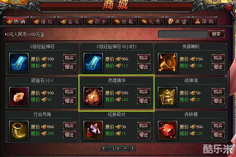Select the 传音喇叭 horn item icon
Screen dimensions: 236x157
168,62
